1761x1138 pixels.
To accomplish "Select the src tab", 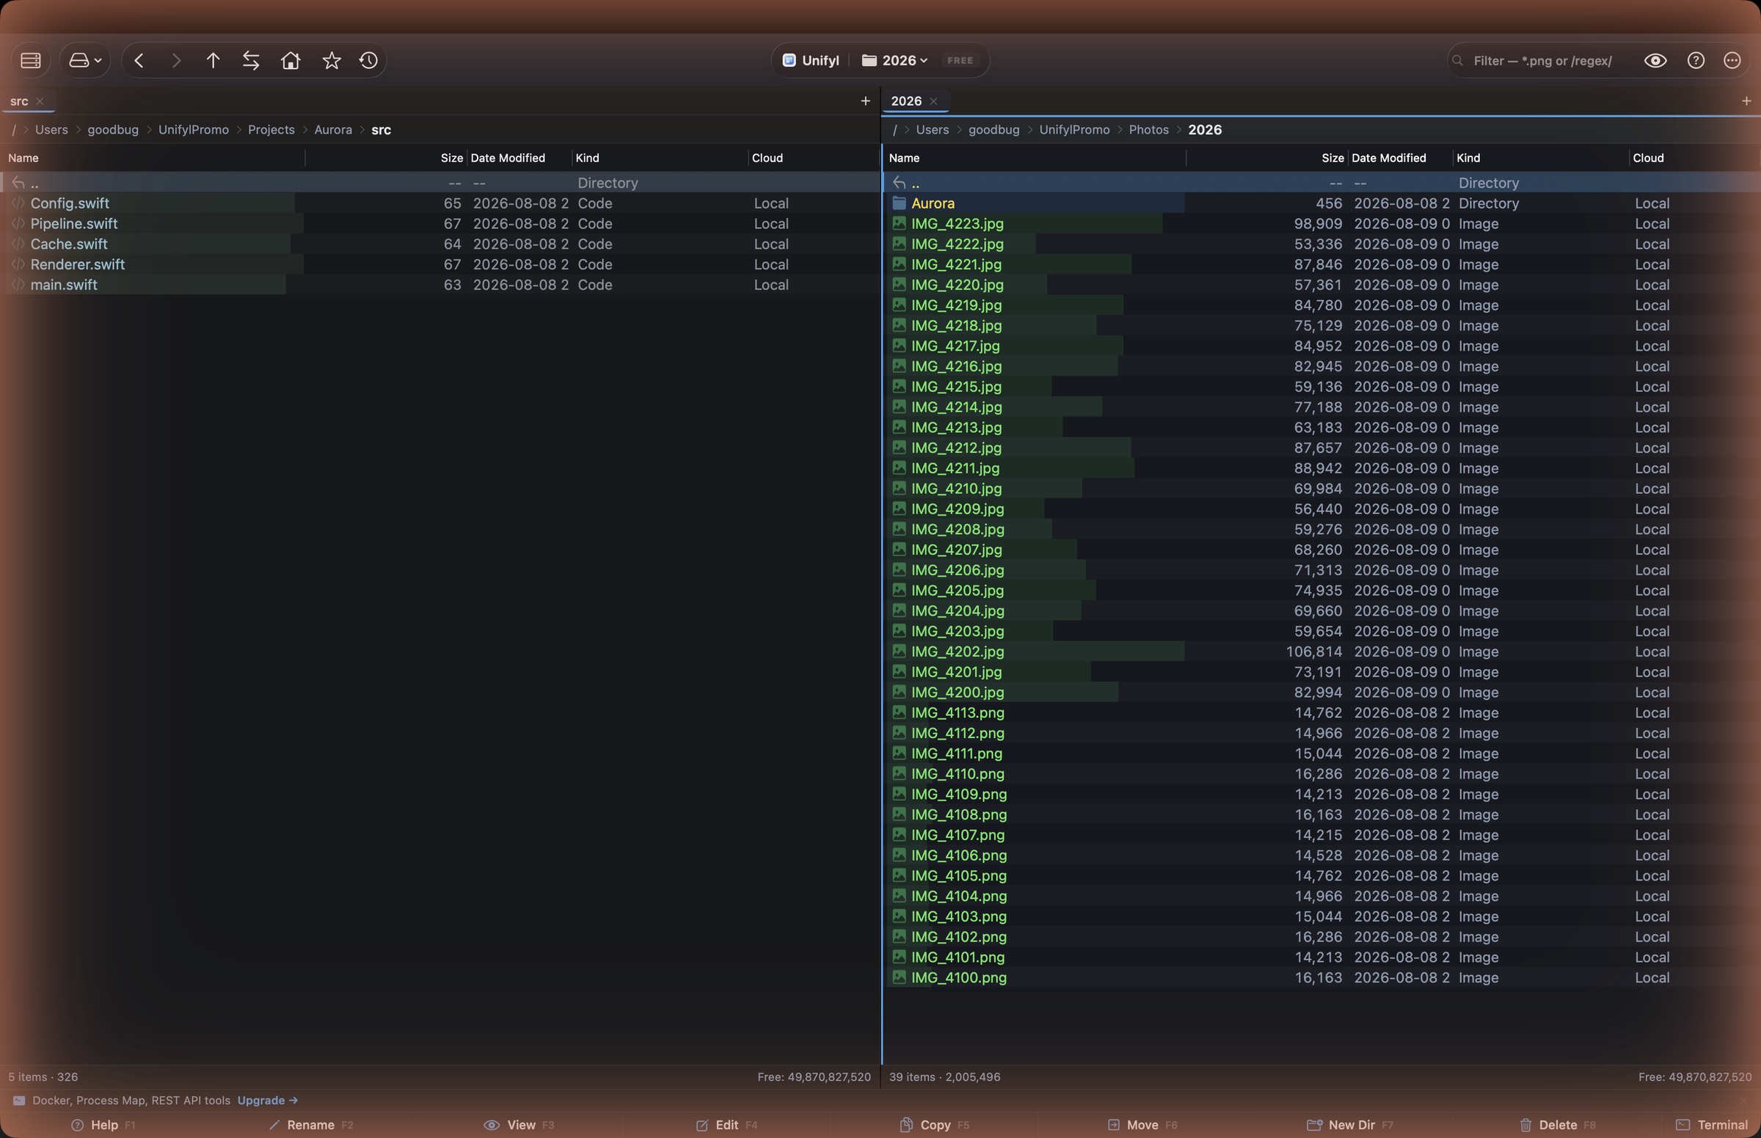I will [19, 101].
